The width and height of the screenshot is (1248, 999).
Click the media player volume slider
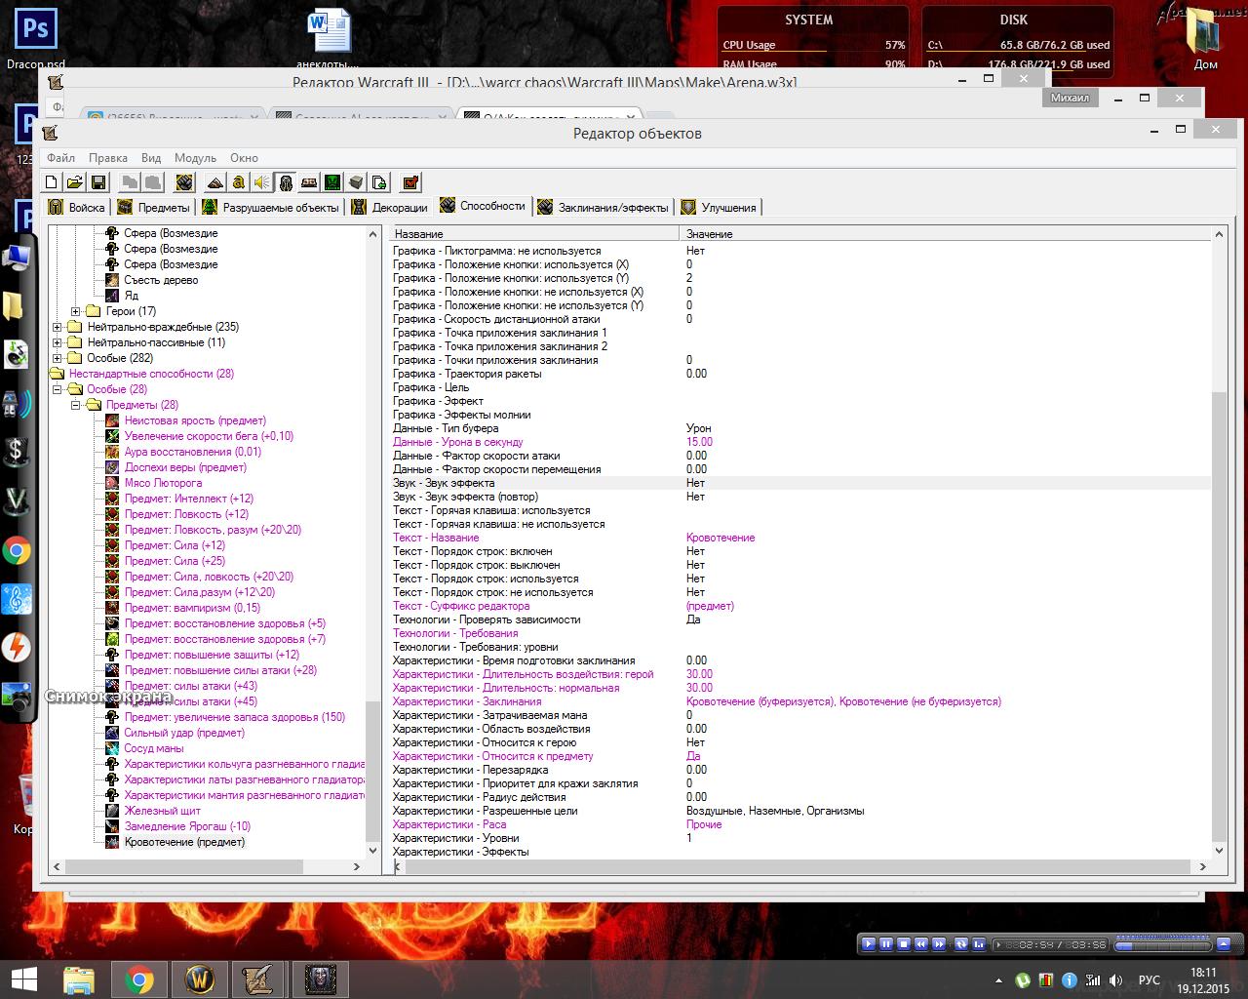pyautogui.click(x=1161, y=944)
